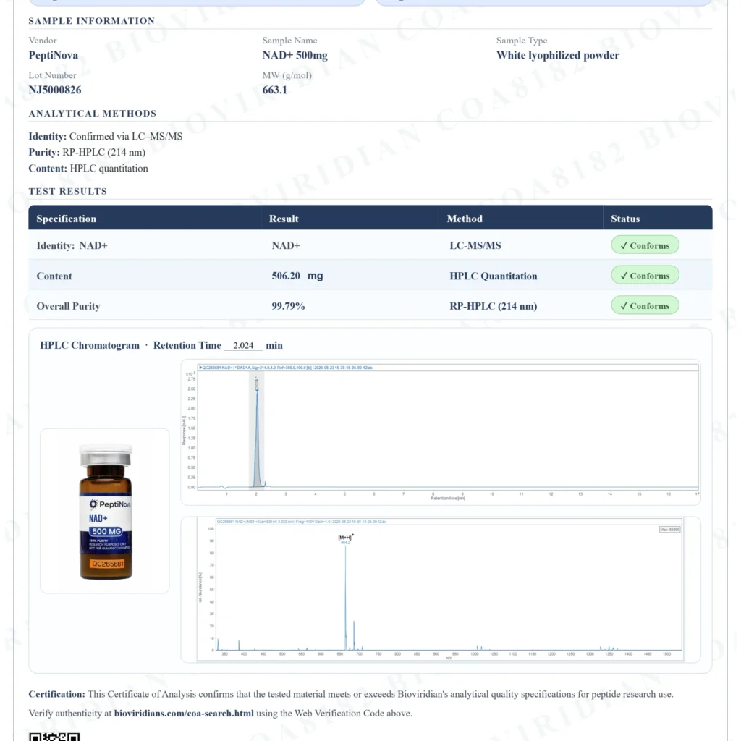This screenshot has height=741, width=741.
Task: Click the Conforms badge in the Content row
Action: pos(645,276)
